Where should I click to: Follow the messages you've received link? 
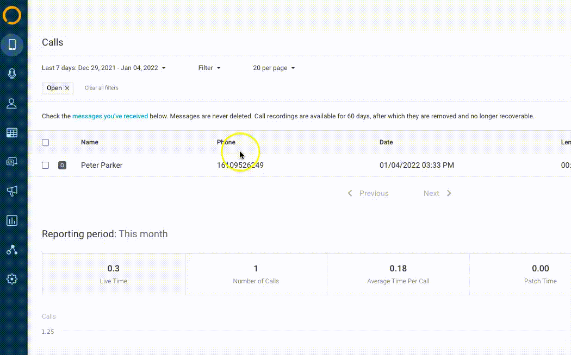110,116
